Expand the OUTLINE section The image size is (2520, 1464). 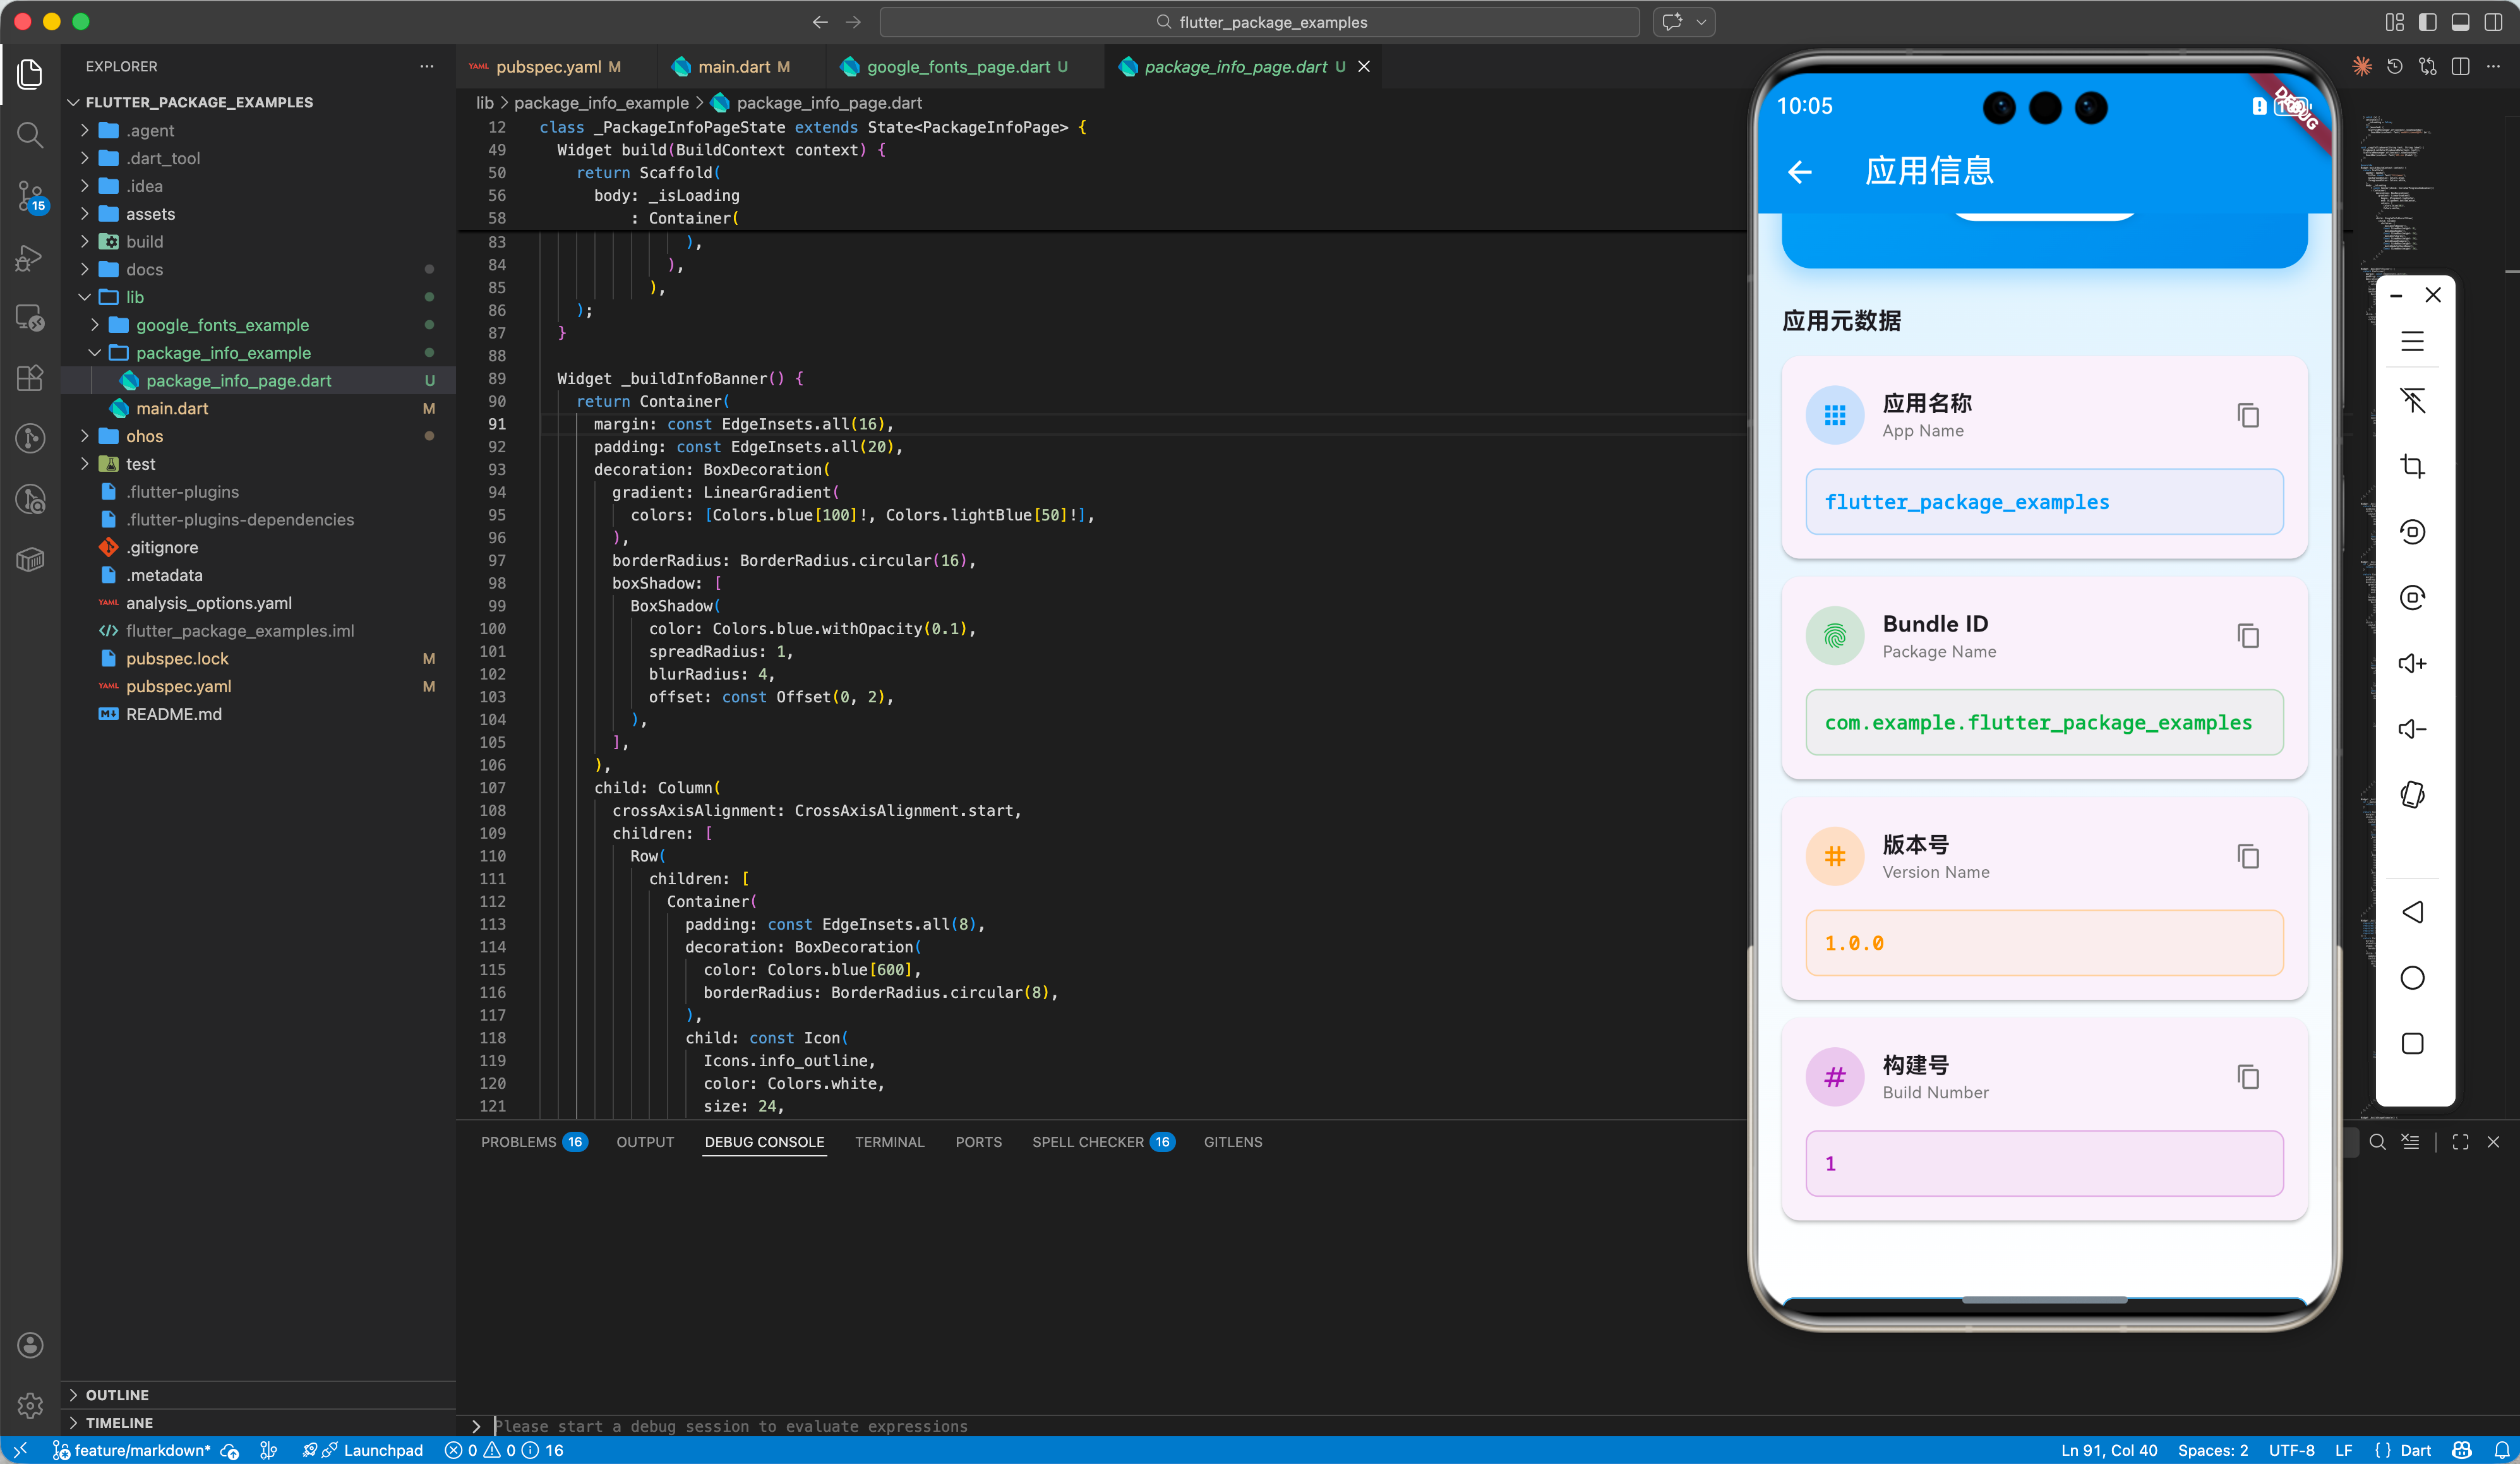(x=117, y=1394)
